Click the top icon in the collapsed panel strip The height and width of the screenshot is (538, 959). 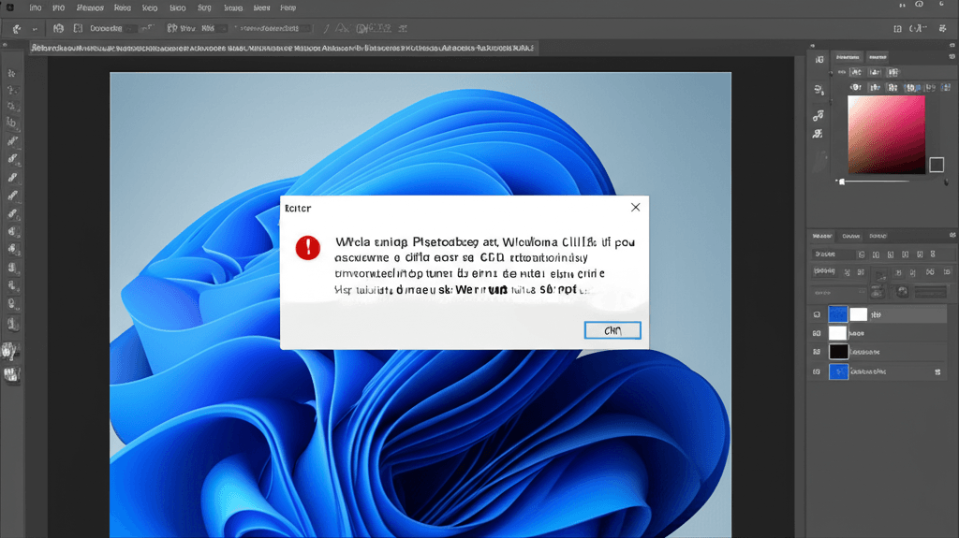(819, 59)
